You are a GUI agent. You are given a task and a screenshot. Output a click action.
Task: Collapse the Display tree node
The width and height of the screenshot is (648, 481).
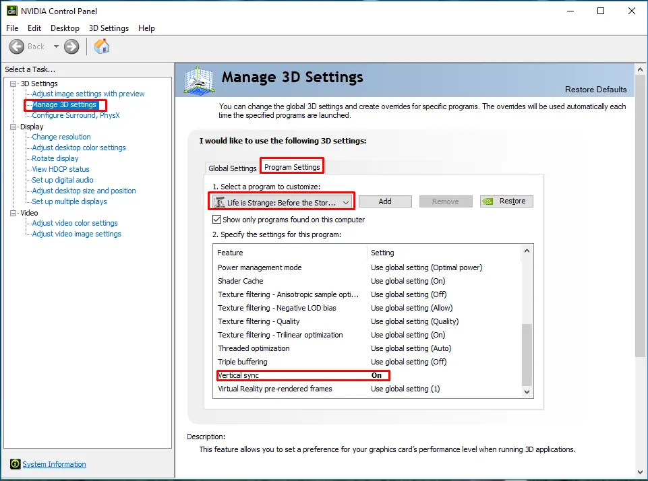tap(13, 127)
